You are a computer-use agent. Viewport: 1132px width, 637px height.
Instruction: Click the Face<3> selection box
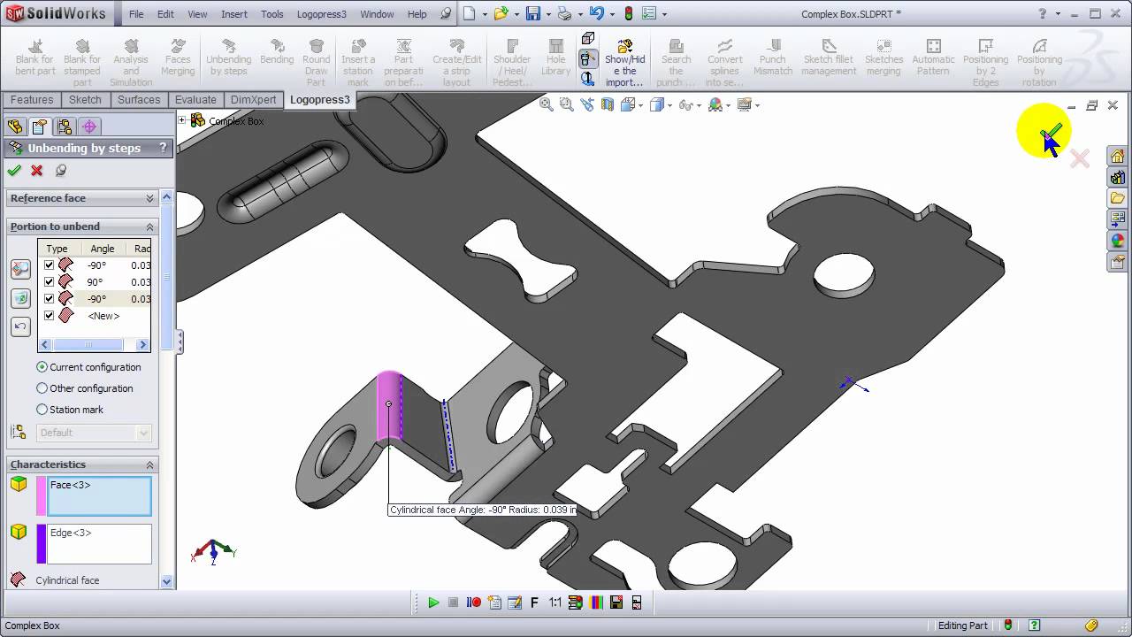click(x=100, y=495)
